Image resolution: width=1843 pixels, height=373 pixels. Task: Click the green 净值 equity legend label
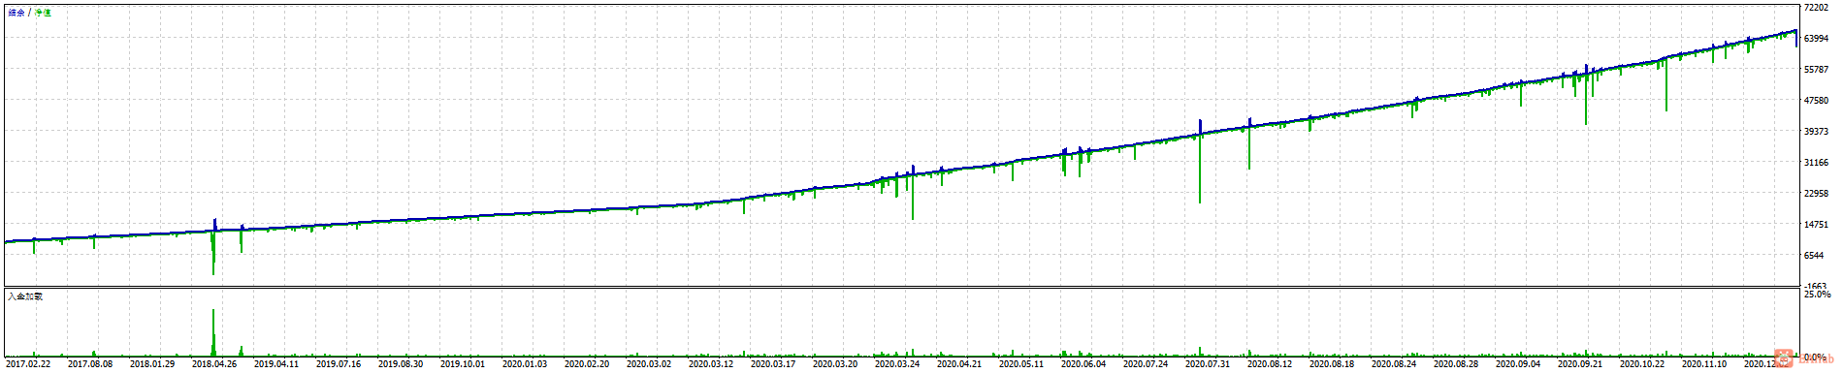click(44, 13)
